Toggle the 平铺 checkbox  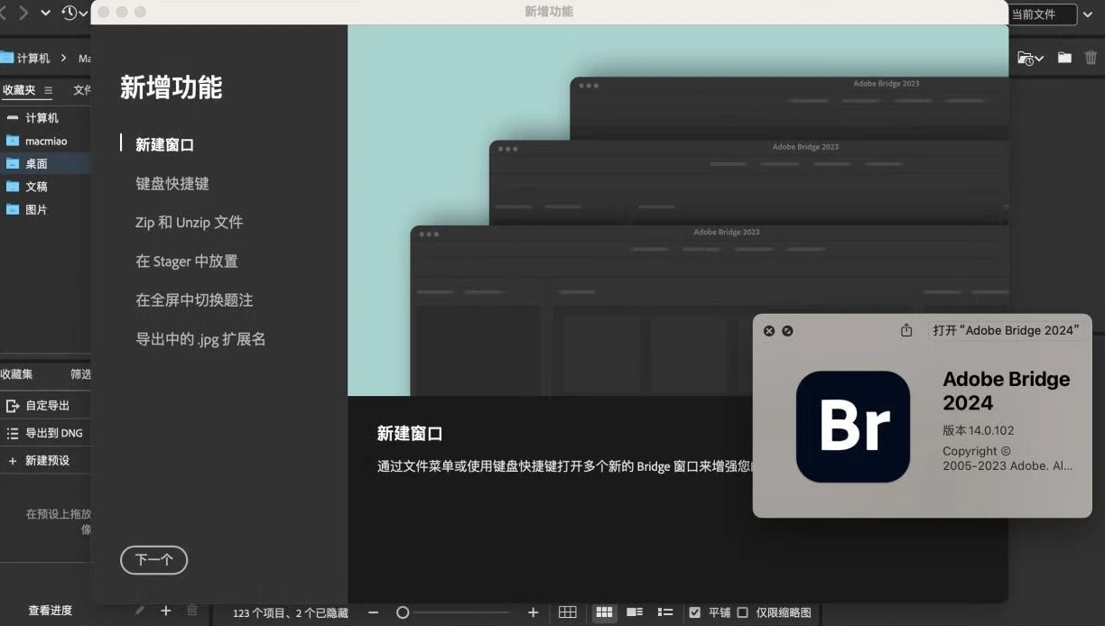click(694, 612)
